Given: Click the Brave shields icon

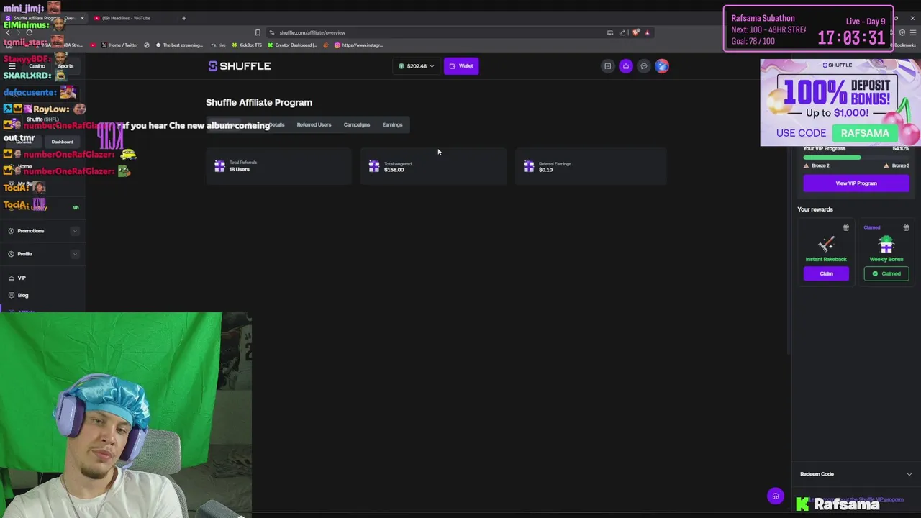Looking at the screenshot, I should pyautogui.click(x=636, y=32).
